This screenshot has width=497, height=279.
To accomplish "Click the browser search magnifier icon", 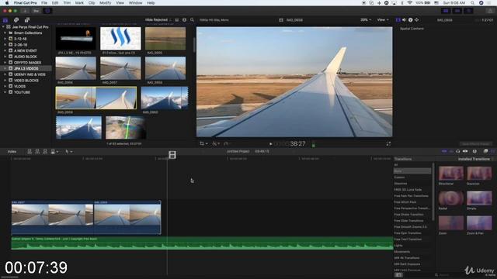I will (x=192, y=20).
